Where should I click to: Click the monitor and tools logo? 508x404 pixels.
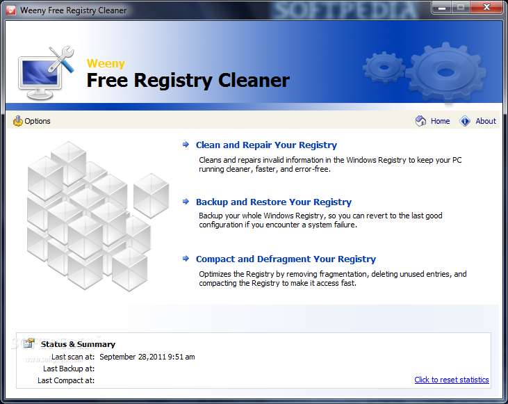pos(46,73)
